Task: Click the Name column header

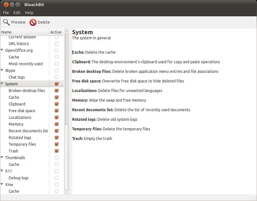Action: [25, 32]
